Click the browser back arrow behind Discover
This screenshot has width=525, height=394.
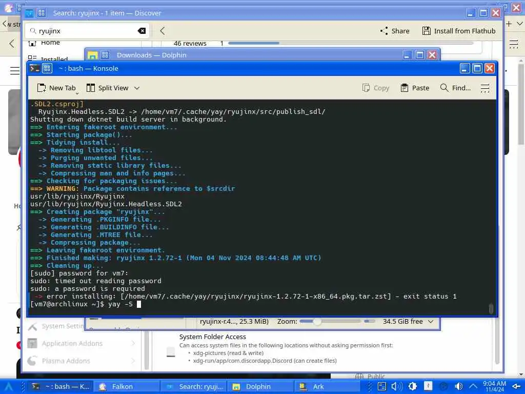coord(12,43)
